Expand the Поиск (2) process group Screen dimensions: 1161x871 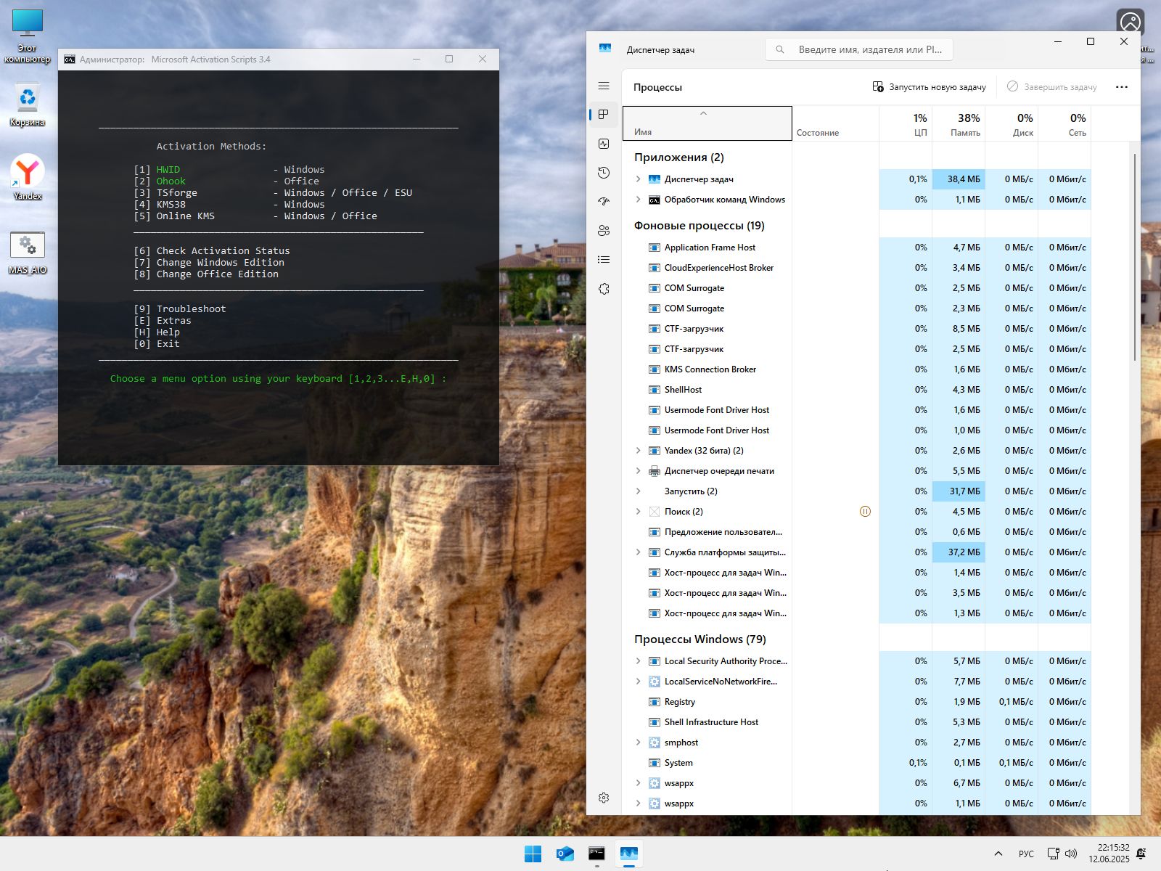[638, 512]
